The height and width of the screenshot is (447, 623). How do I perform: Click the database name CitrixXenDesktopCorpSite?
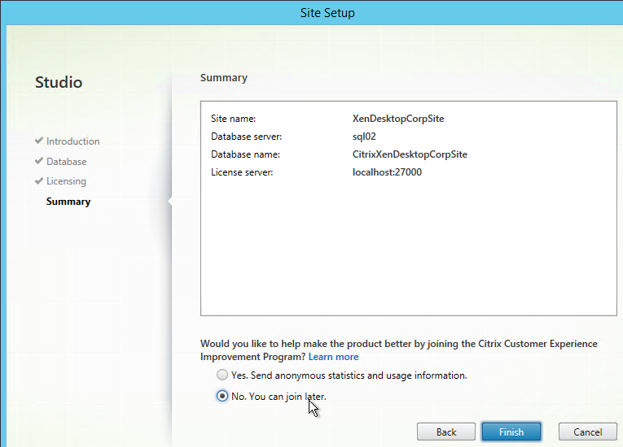410,154
